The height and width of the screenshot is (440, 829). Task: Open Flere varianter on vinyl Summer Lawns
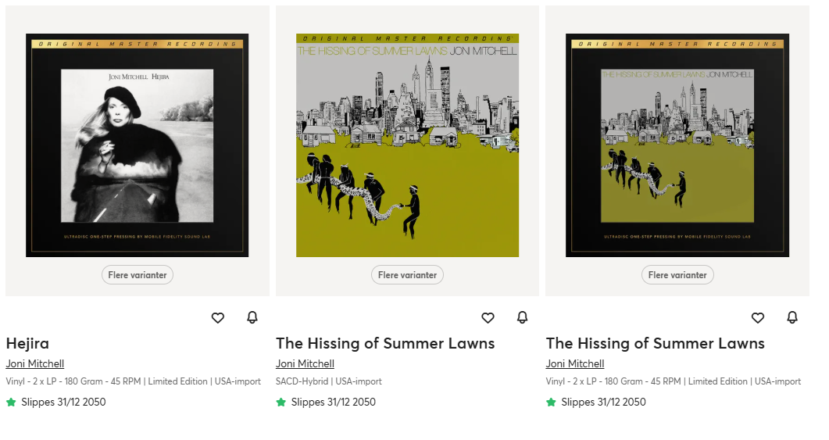pos(677,275)
